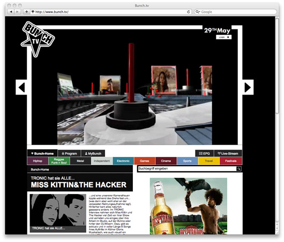
Task: Choose the Electronic genre tile
Action: pyautogui.click(x=123, y=161)
